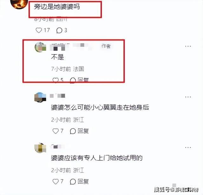
Task: Open avatar of '小心翼翼' commenter
Action: pyautogui.click(x=40, y=97)
